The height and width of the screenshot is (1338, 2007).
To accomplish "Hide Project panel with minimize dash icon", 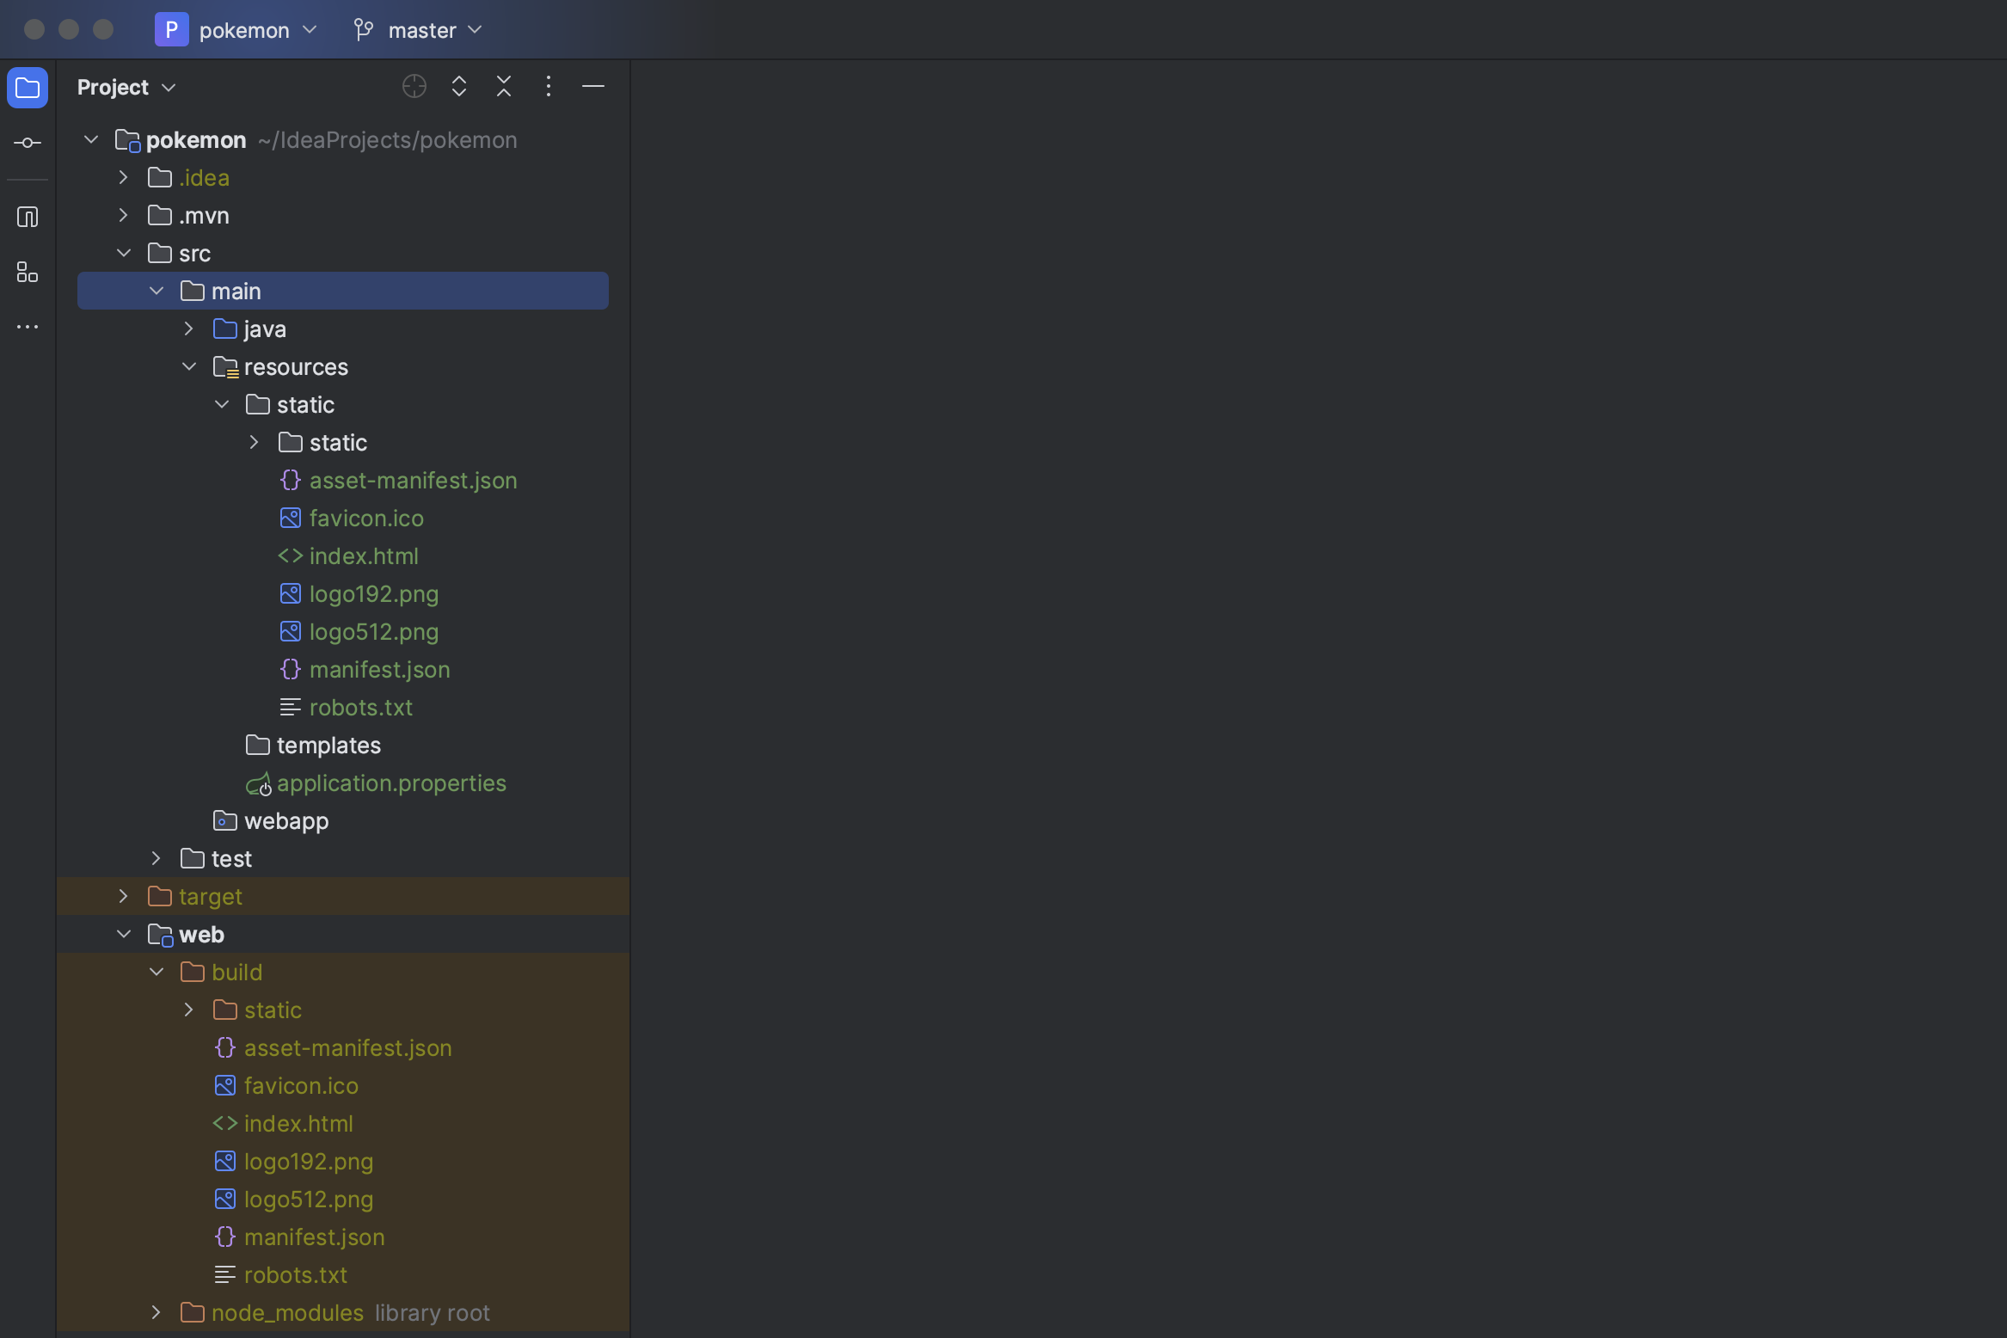I will click(593, 87).
